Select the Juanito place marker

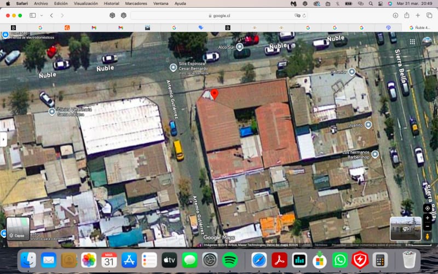368,125
